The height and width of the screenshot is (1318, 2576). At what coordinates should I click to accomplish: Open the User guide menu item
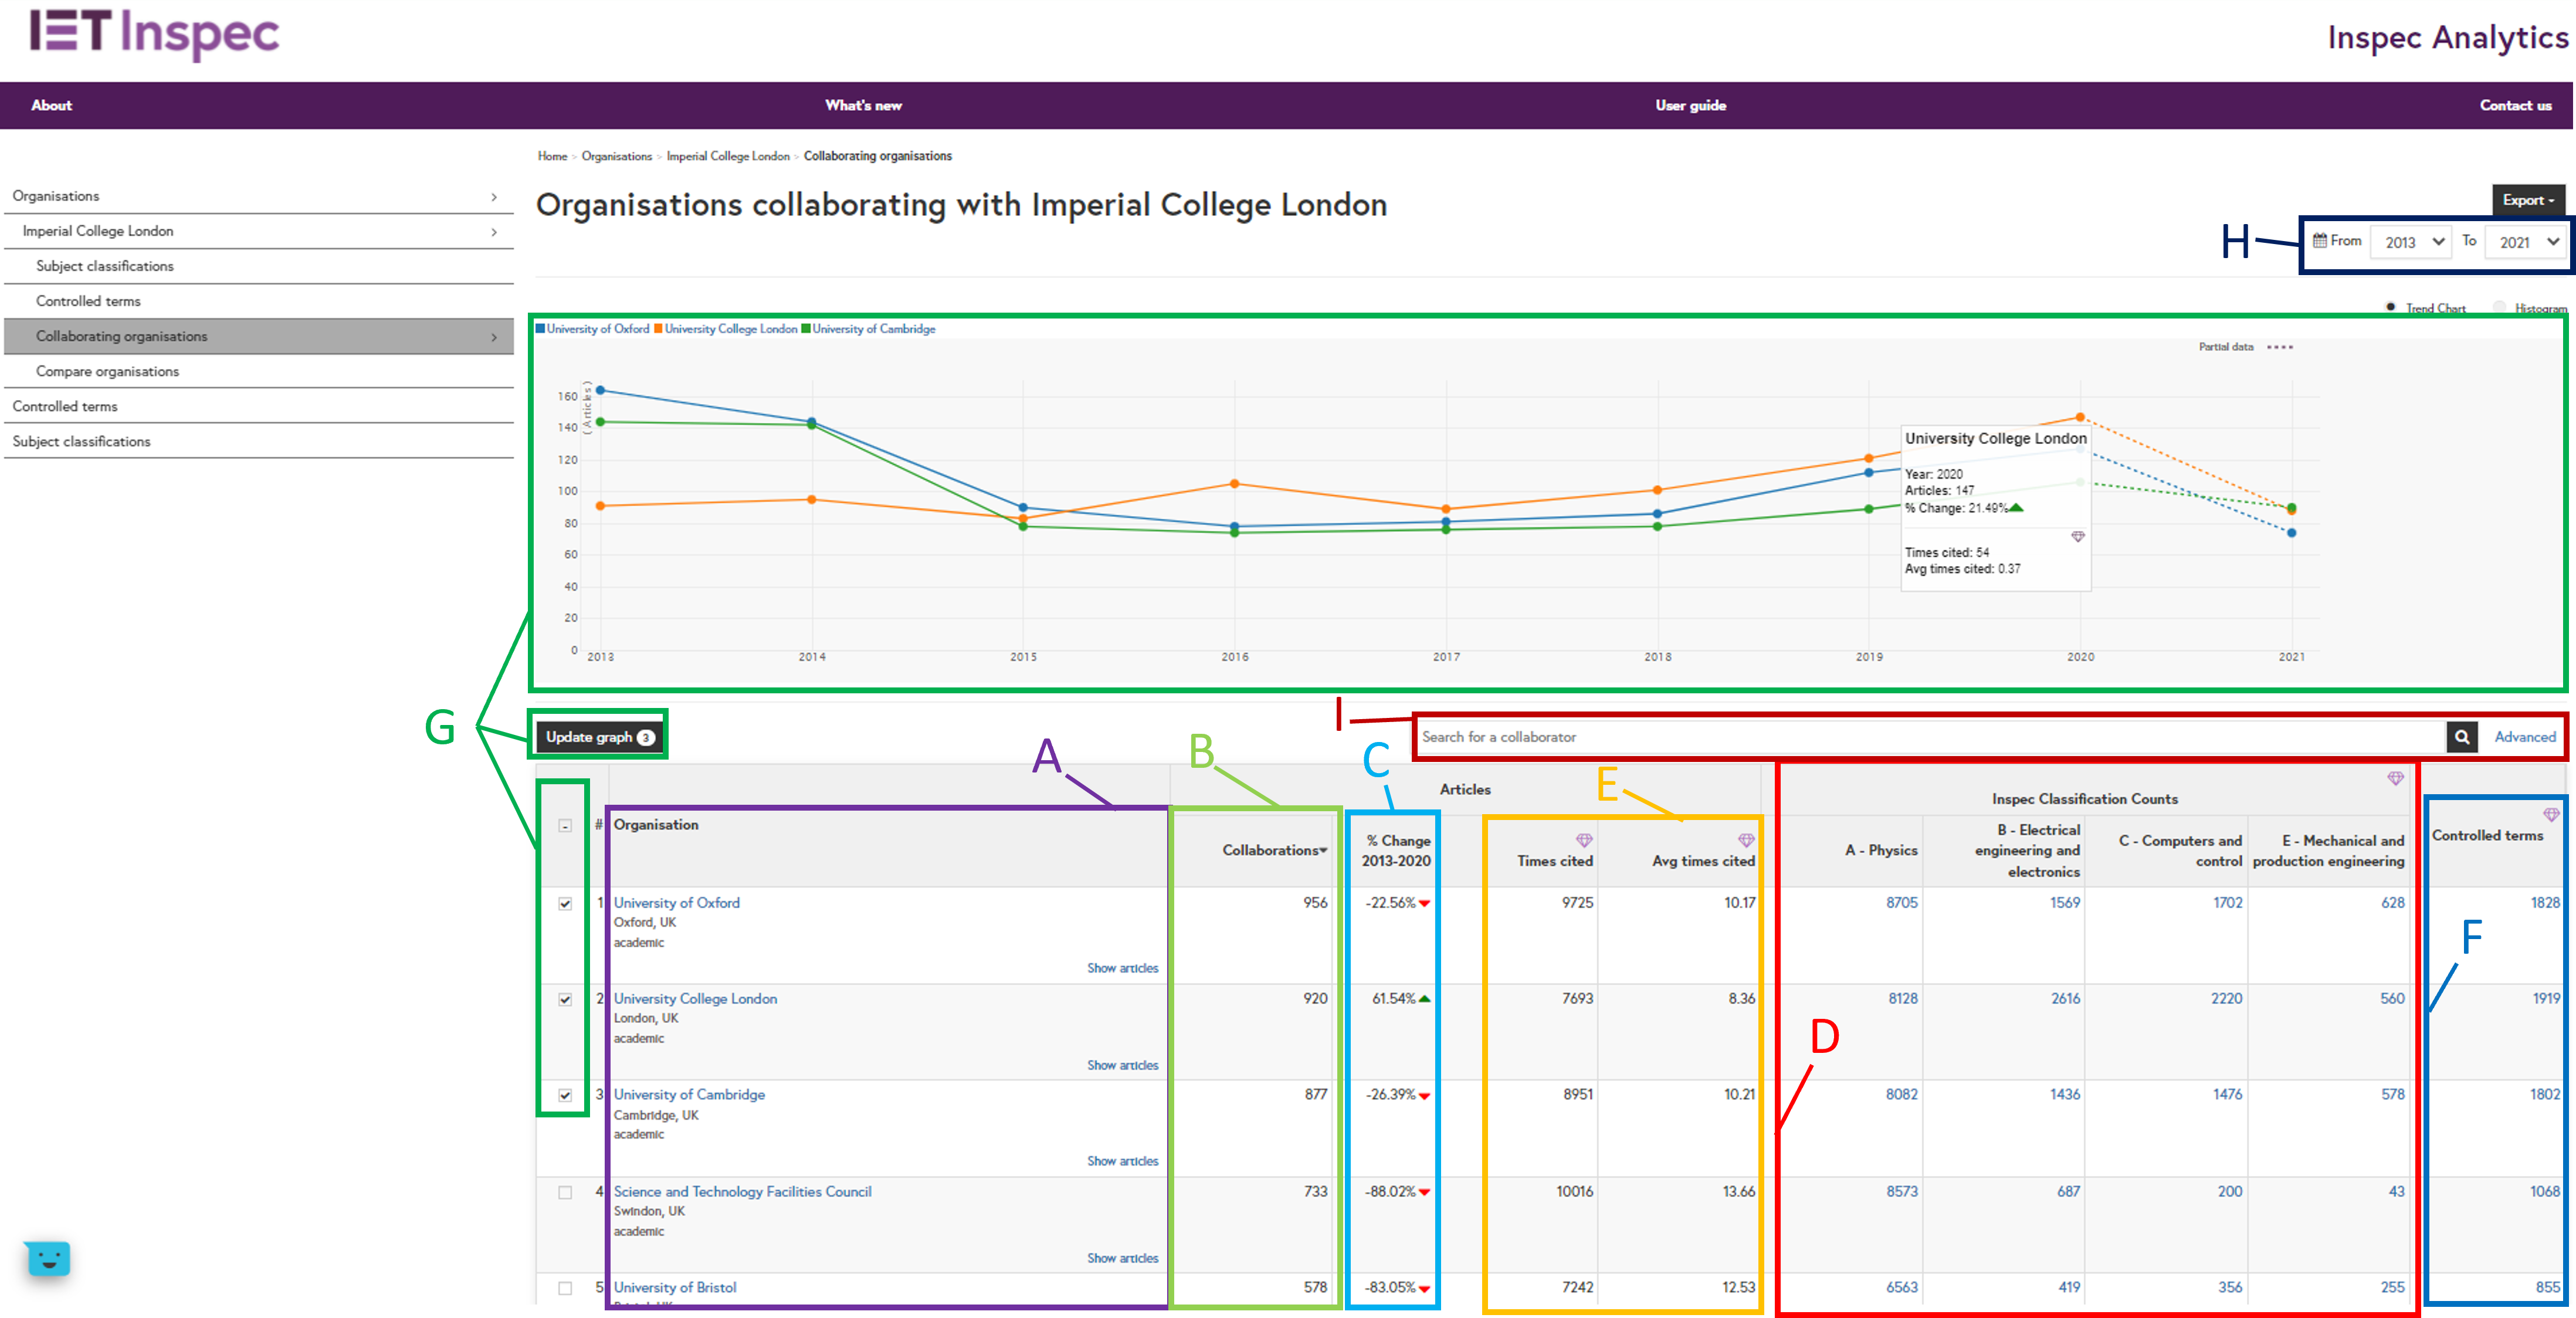coord(1690,105)
